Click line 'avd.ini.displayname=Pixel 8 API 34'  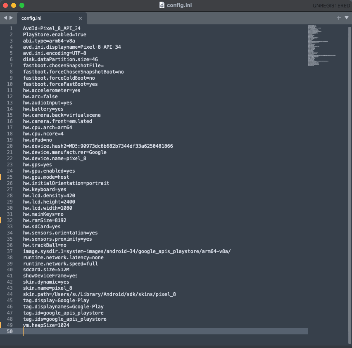pos(72,47)
